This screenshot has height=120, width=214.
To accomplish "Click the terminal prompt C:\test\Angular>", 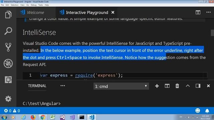I will (x=41, y=104).
